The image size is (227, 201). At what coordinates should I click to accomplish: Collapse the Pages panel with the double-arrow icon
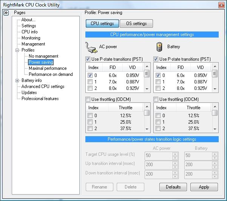tap(6, 13)
